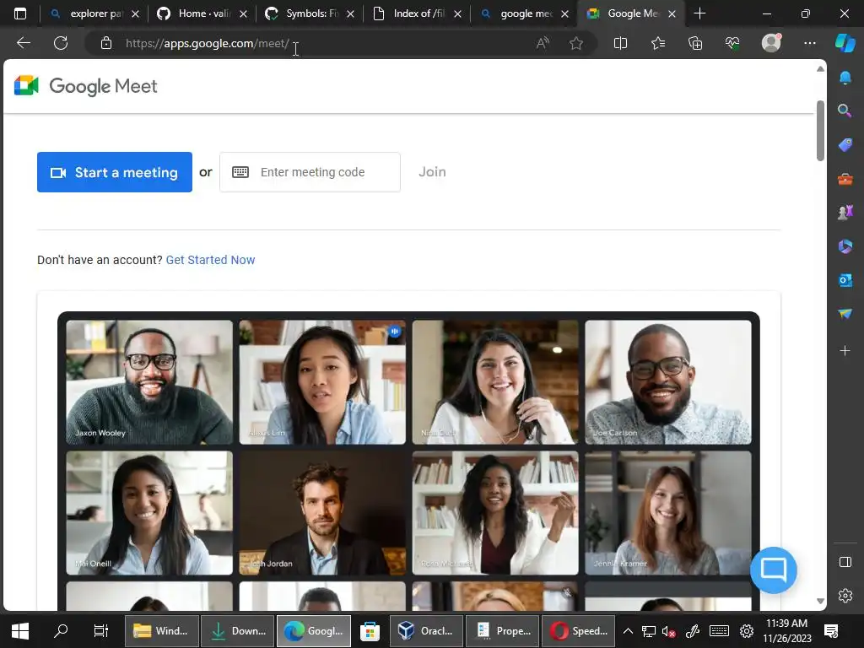The image size is (864, 648).
Task: Open the browser profile avatar
Action: tap(771, 42)
